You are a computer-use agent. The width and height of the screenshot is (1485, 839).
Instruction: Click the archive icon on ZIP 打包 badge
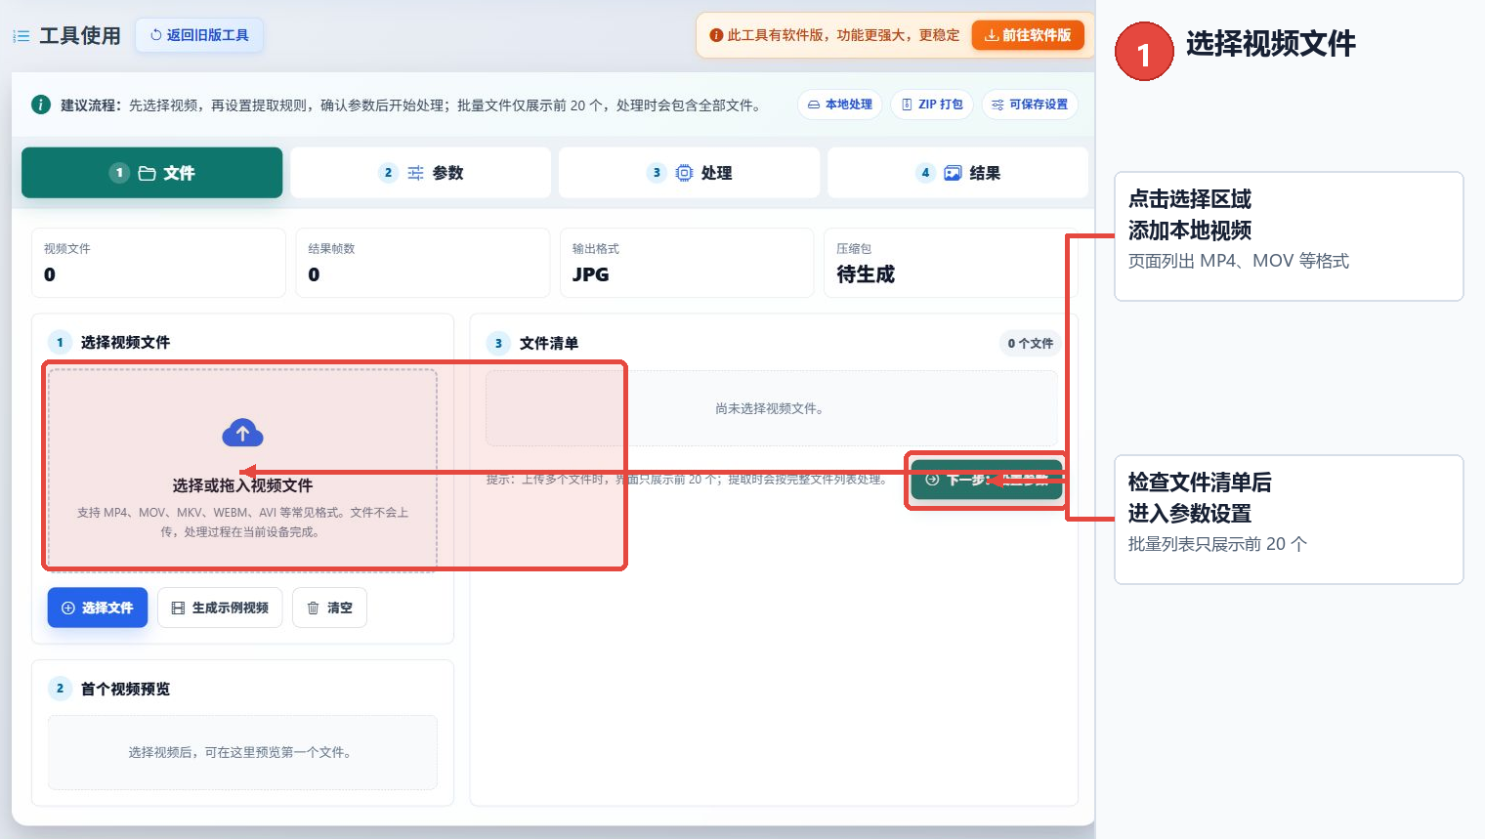click(907, 105)
